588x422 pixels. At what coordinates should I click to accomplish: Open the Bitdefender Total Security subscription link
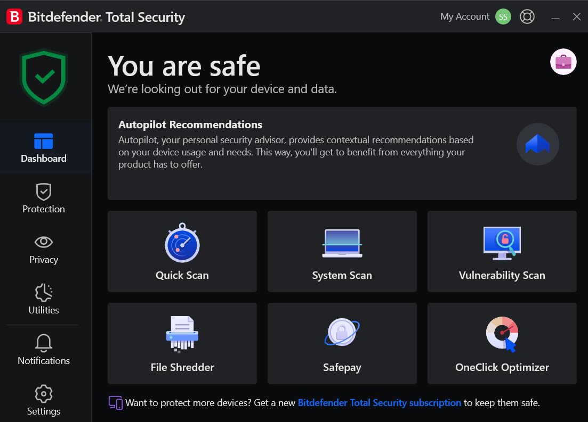pos(379,403)
